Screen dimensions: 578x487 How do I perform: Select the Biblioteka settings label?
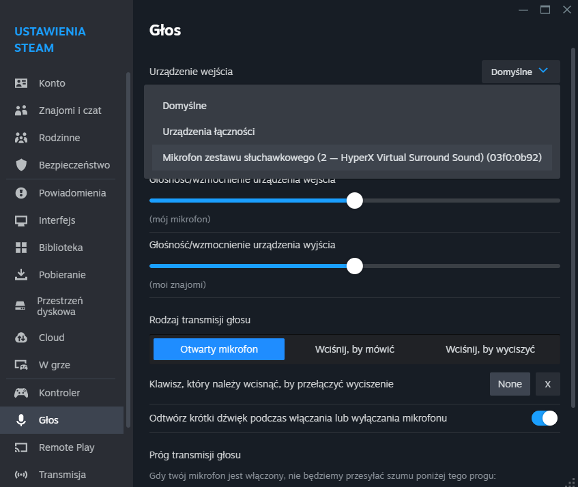[x=61, y=248]
